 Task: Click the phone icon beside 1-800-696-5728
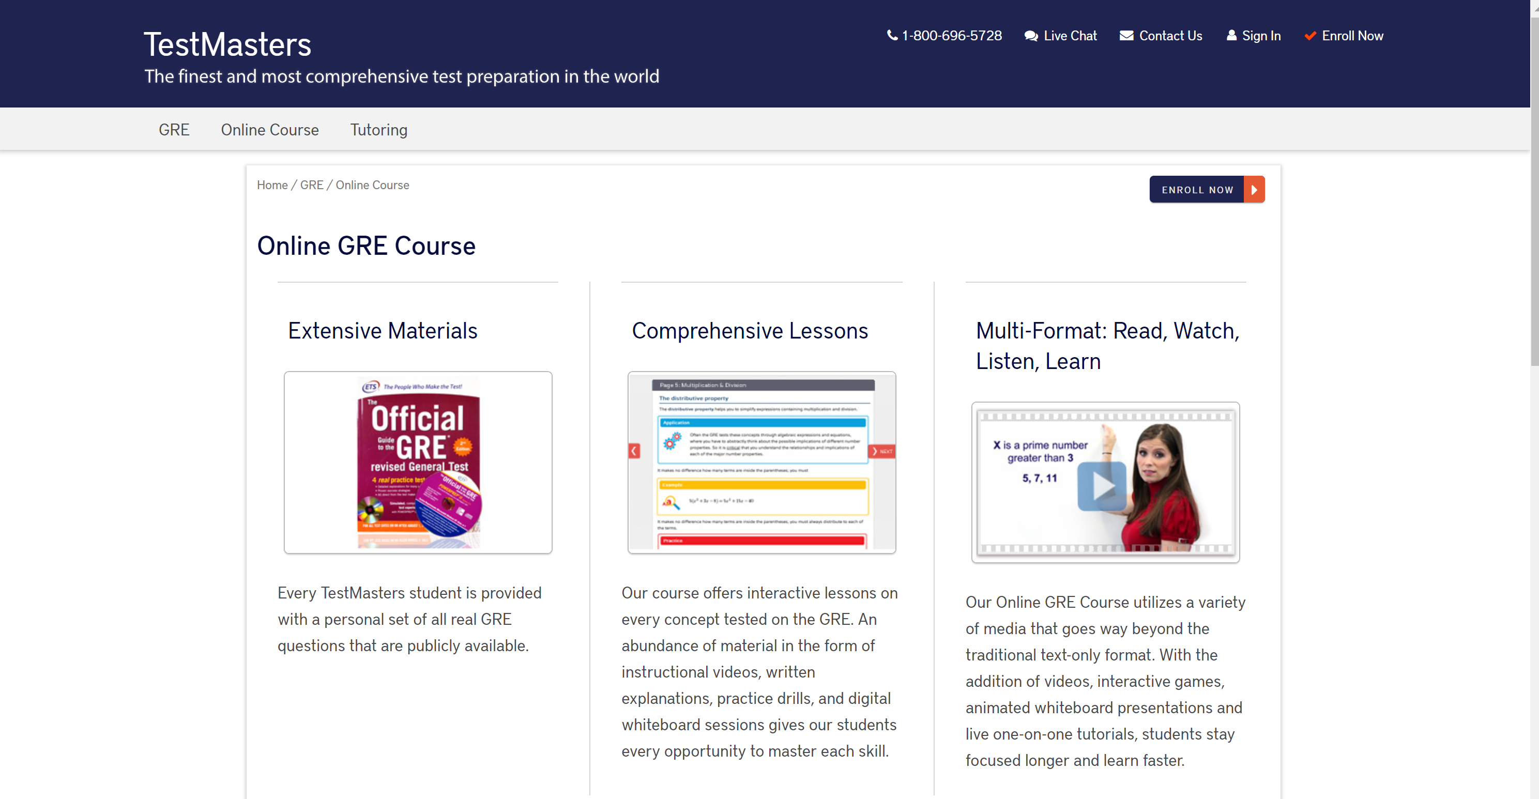tap(892, 36)
